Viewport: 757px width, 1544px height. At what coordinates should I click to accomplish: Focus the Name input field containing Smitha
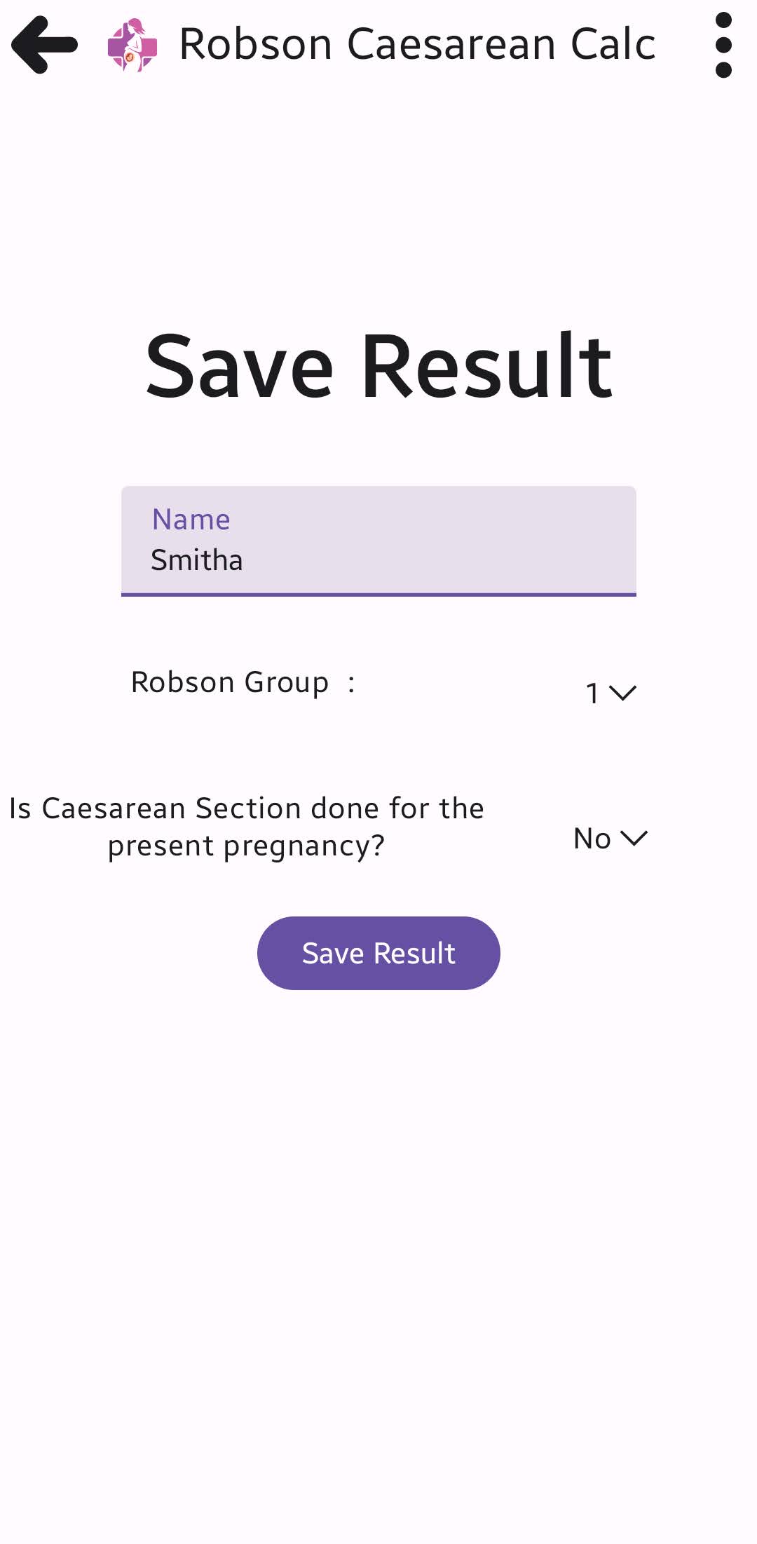[x=378, y=541]
